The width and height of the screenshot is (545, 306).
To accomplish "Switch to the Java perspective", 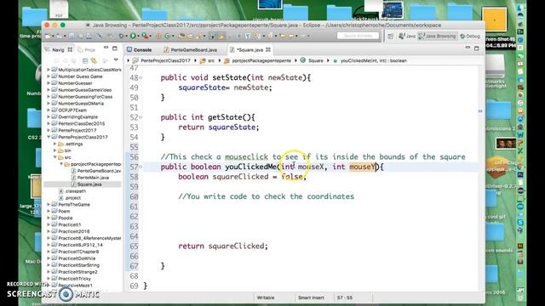I will [407, 36].
